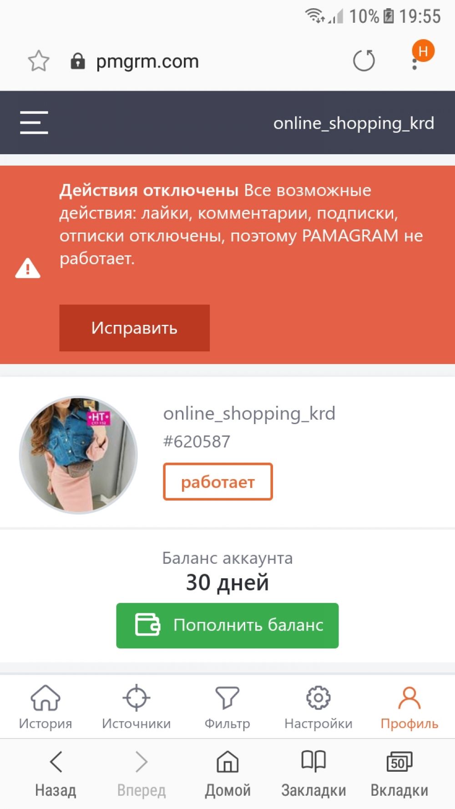
Task: Open browser three-dot options menu
Action: (415, 61)
